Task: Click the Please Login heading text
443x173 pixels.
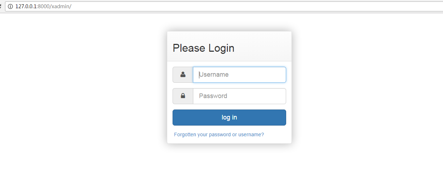Action: (204, 48)
